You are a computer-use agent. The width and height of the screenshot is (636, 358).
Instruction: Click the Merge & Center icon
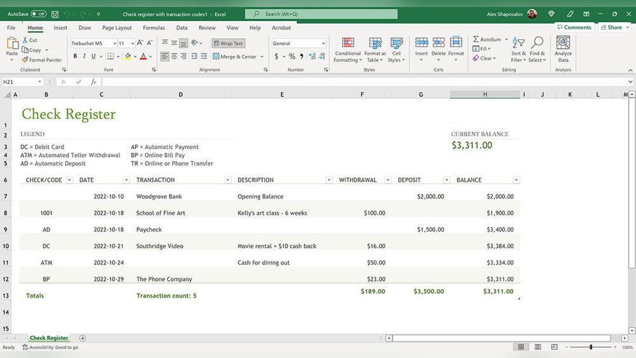[x=216, y=57]
